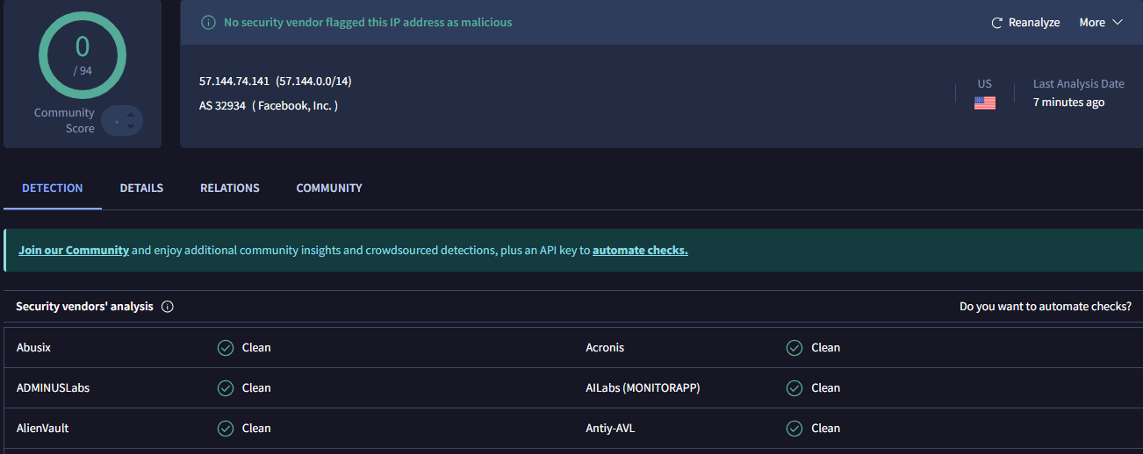This screenshot has height=454, width=1143.
Task: Click the Clean checkmark icon for Antiy-AVL
Action: click(x=794, y=429)
